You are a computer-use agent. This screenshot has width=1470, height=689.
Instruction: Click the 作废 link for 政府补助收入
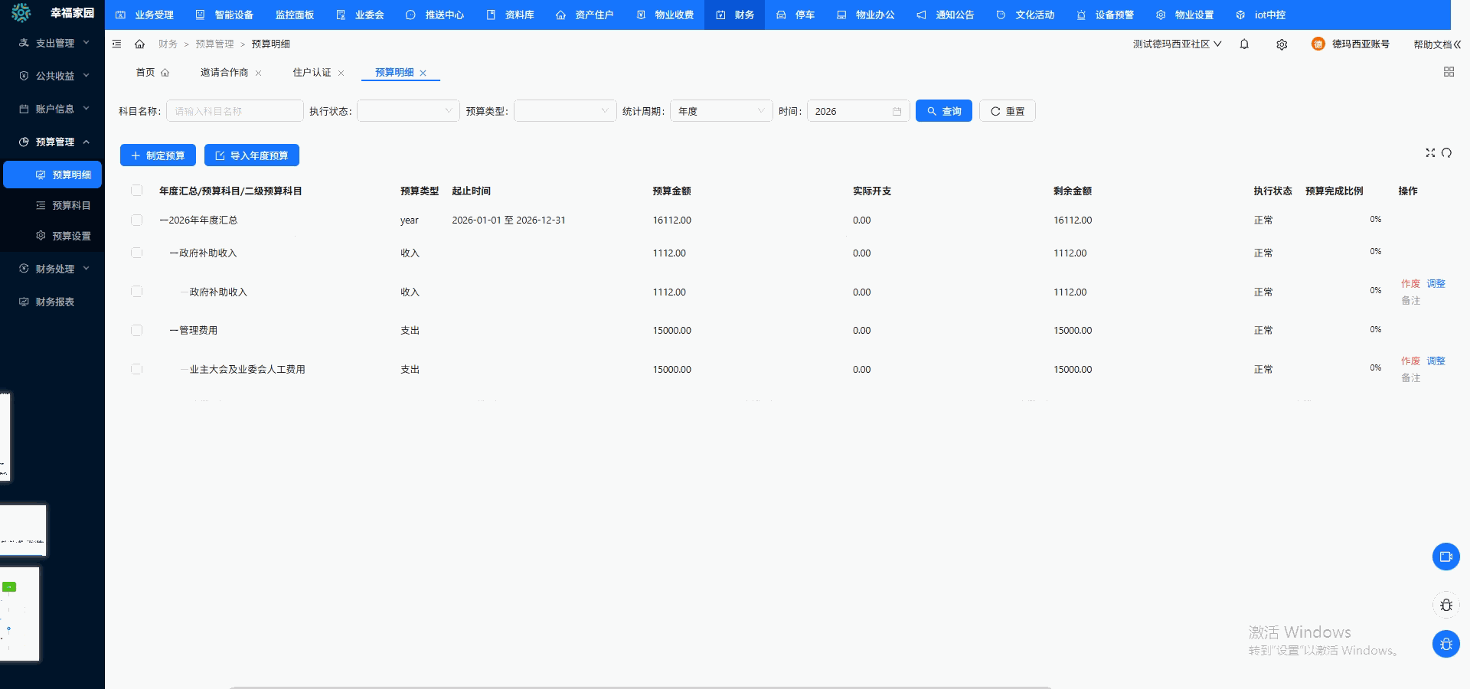pos(1410,283)
